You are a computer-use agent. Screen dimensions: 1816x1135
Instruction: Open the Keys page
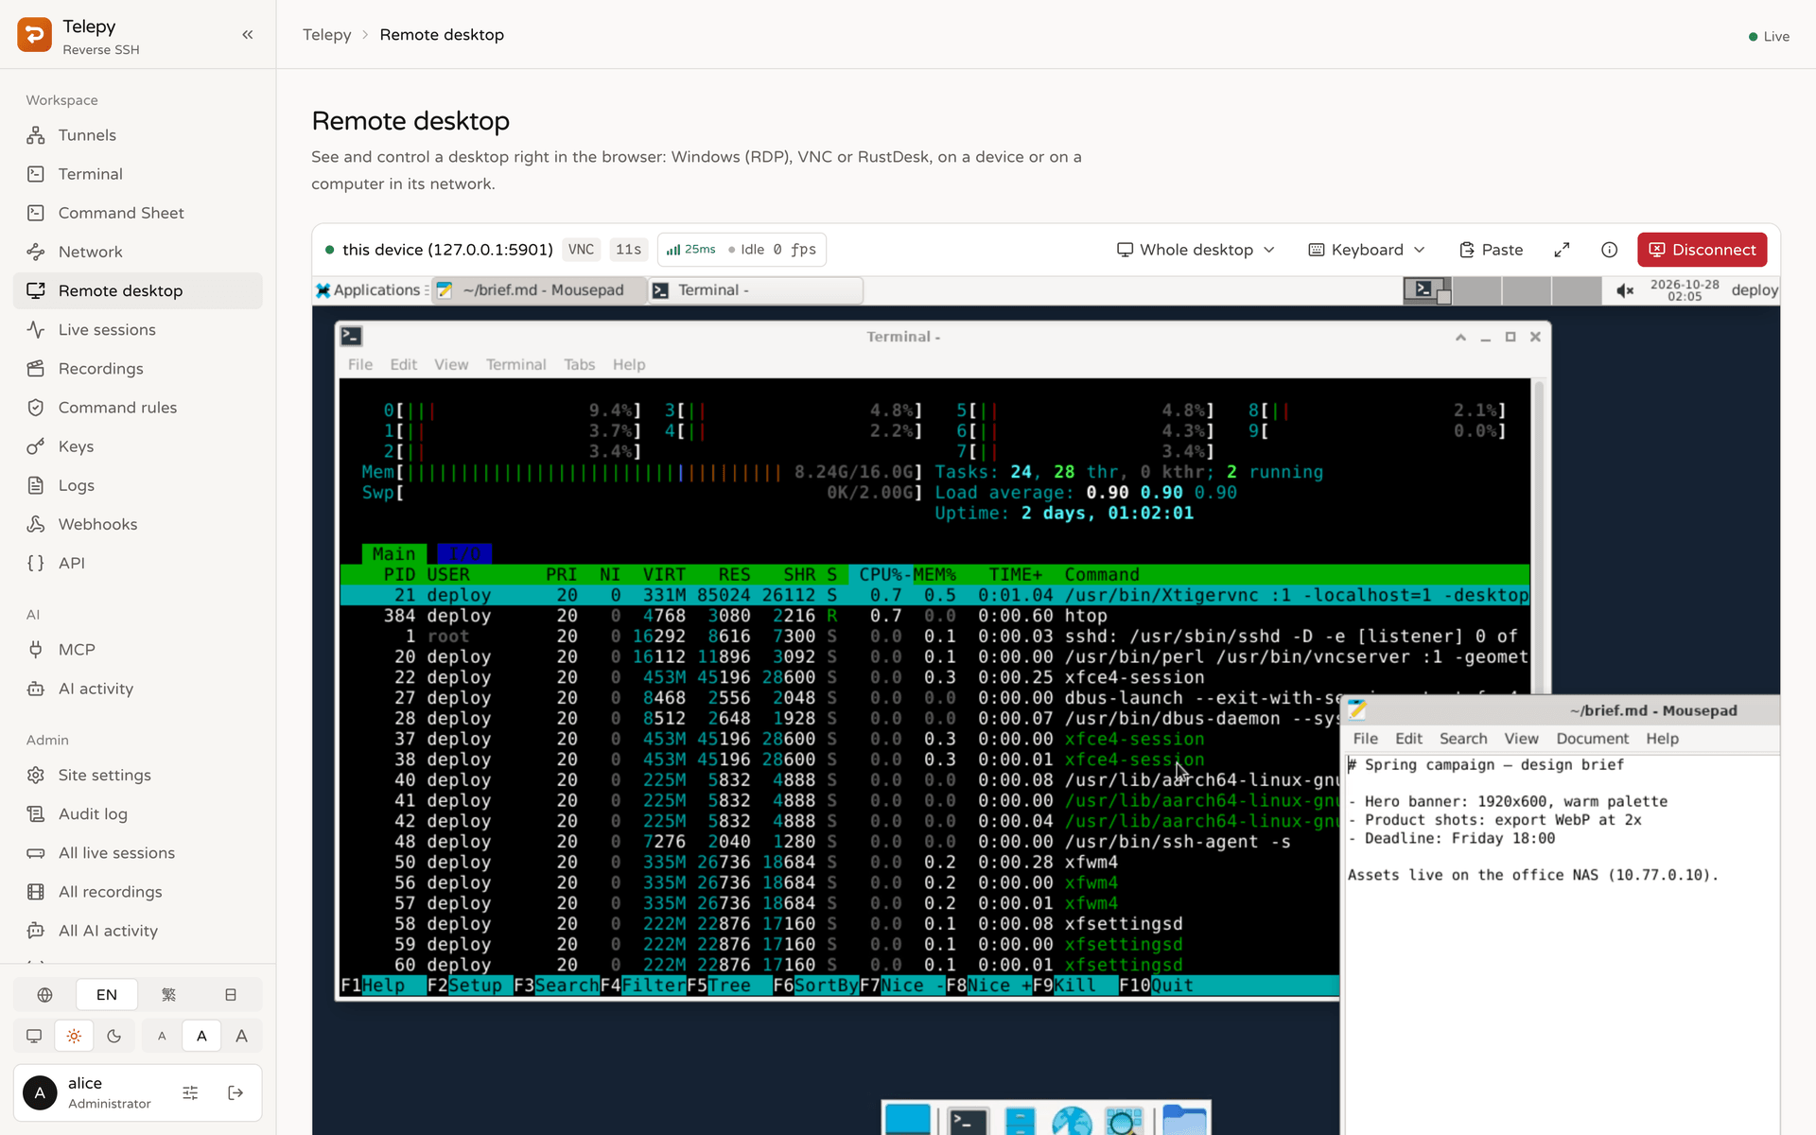(x=138, y=446)
